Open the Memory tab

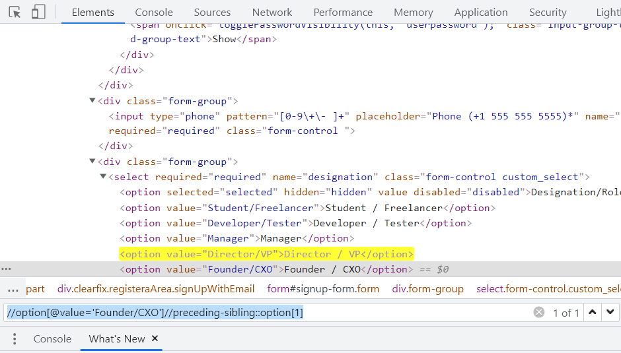point(414,13)
